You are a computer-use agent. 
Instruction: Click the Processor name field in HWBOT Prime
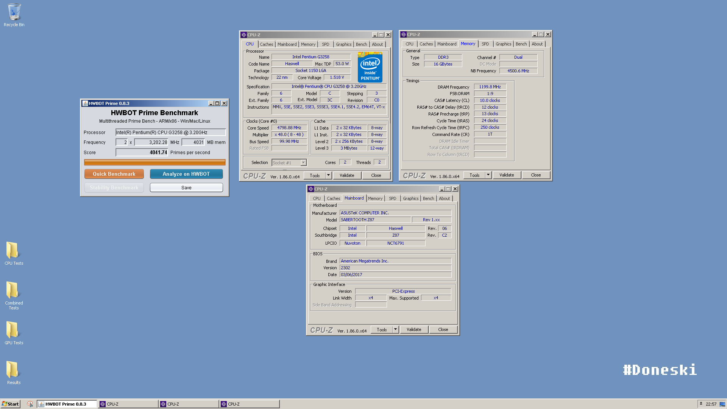point(170,133)
